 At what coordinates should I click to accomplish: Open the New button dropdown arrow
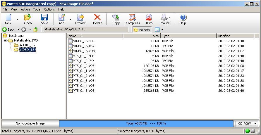[x=18, y=20]
